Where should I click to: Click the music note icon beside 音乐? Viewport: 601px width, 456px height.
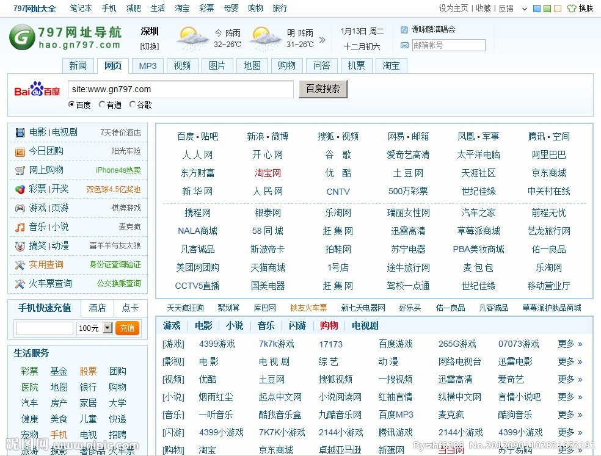click(20, 227)
